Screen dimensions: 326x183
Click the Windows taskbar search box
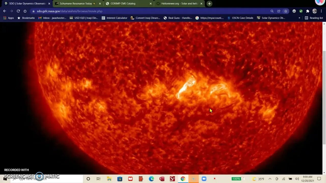[47, 179]
